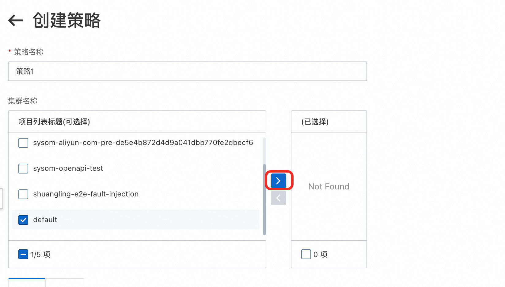Screen dimensions: 505x287
Task: Tick the sysom-aliyun-com-pre checkbox
Action: point(23,143)
